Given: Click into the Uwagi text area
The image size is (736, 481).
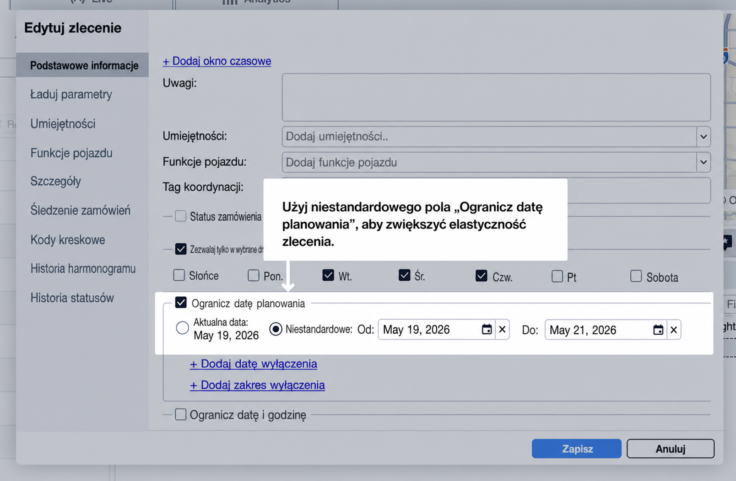Looking at the screenshot, I should click(x=496, y=97).
